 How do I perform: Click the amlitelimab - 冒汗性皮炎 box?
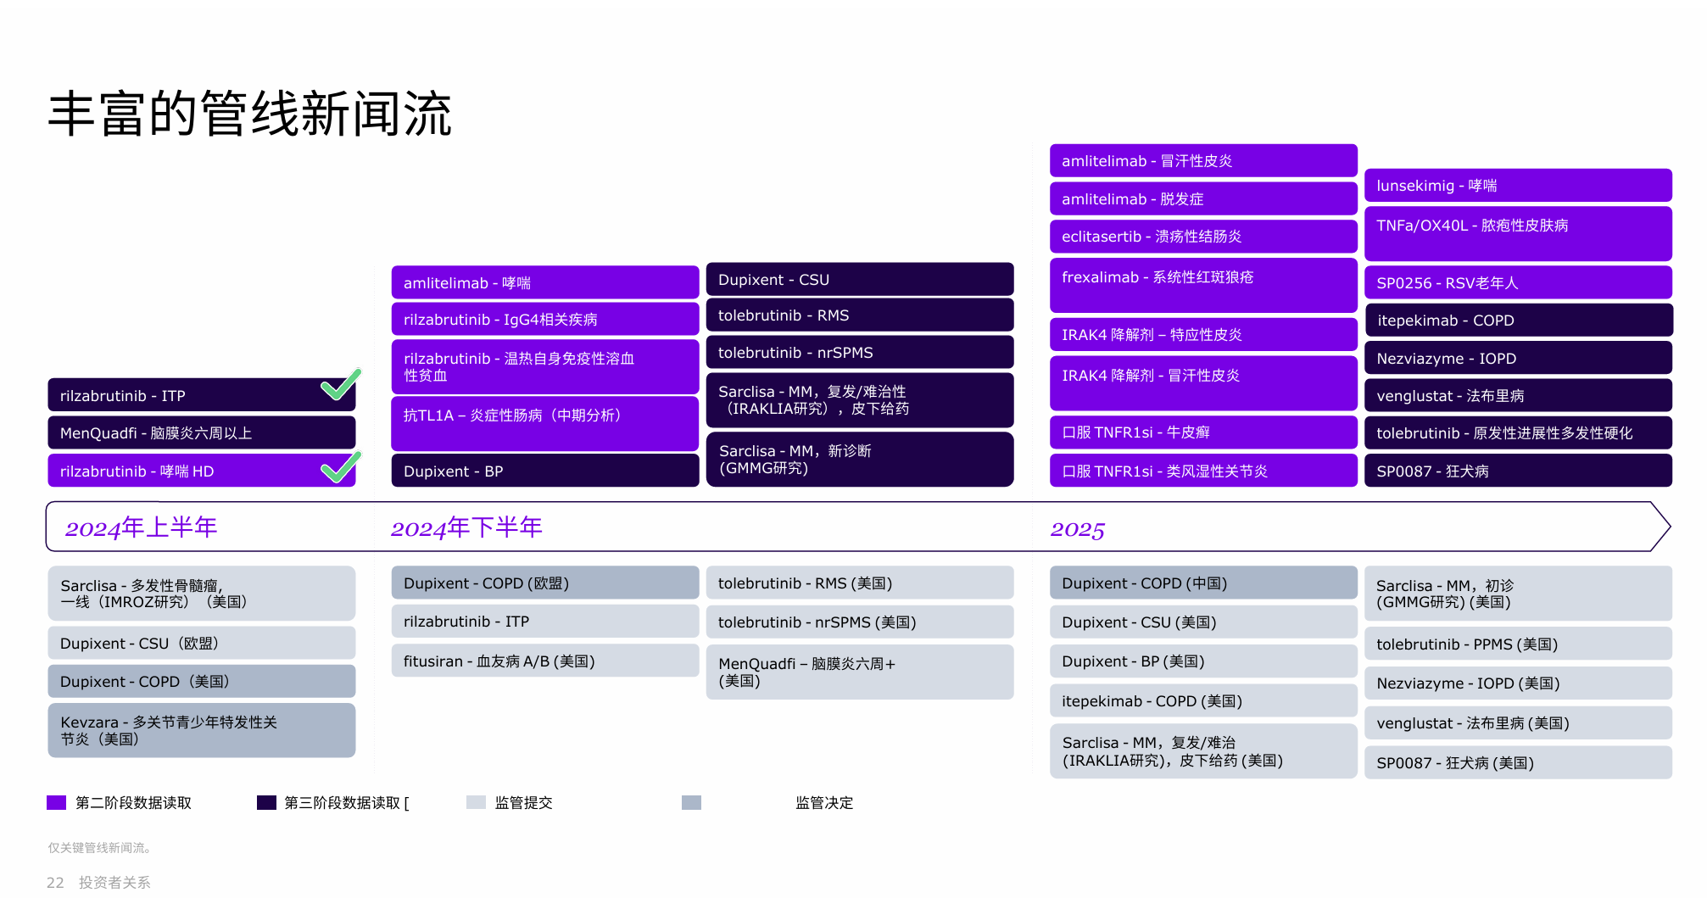pos(1203,160)
